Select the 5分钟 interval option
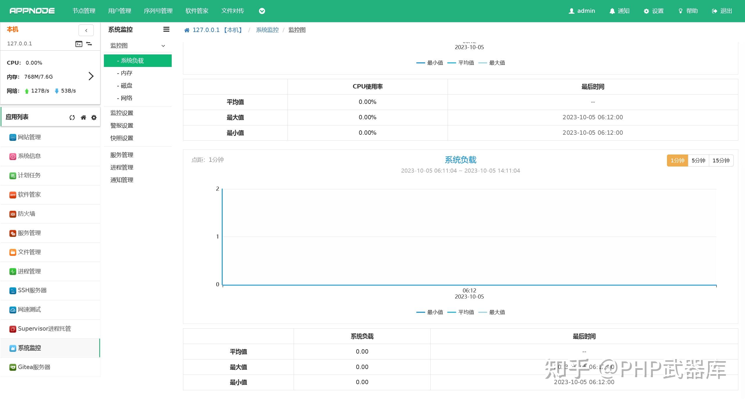 698,160
